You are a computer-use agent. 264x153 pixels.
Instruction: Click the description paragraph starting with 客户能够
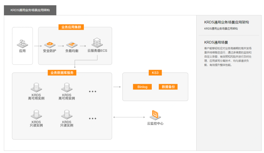click(228, 57)
